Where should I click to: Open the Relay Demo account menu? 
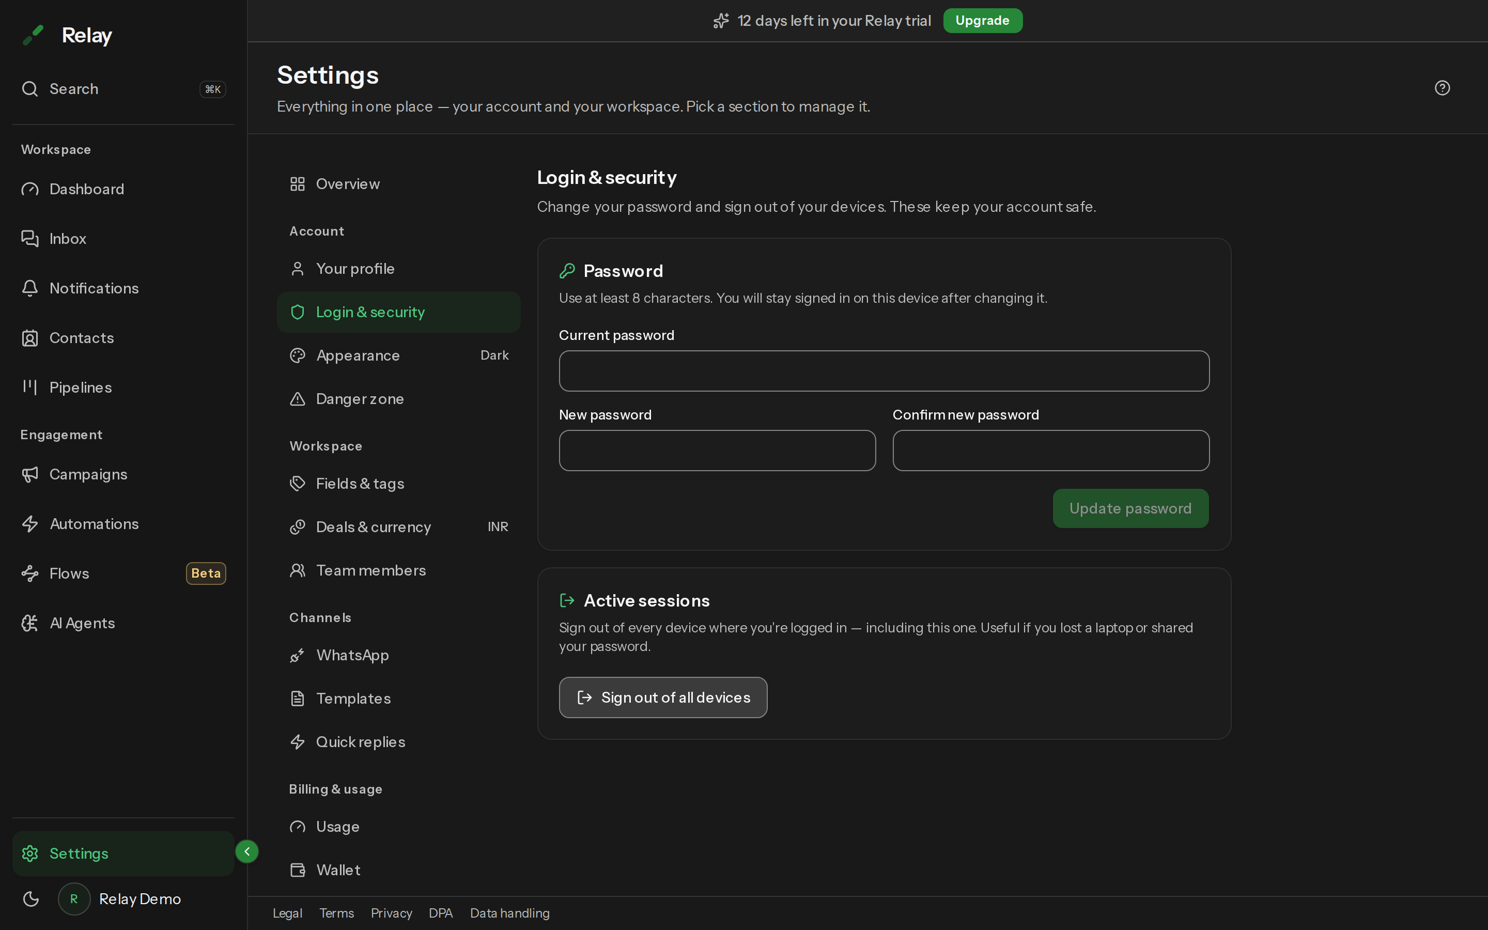(x=119, y=898)
